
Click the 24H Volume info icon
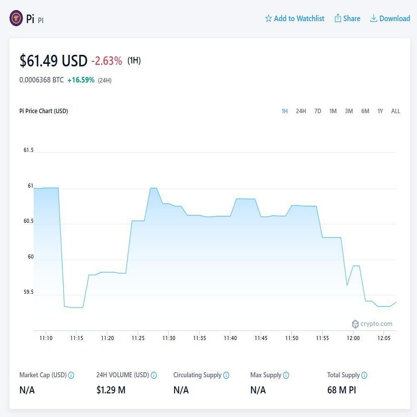coord(154,375)
